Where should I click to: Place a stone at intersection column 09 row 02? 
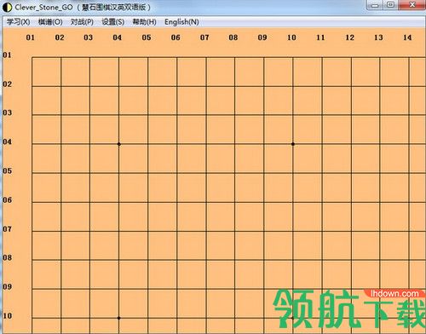coord(264,86)
